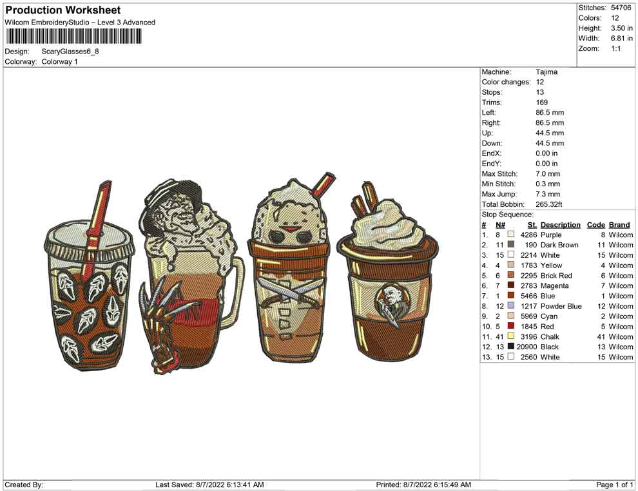Pick the Red thread swatch in row 10
This screenshot has width=638, height=491.
click(511, 326)
